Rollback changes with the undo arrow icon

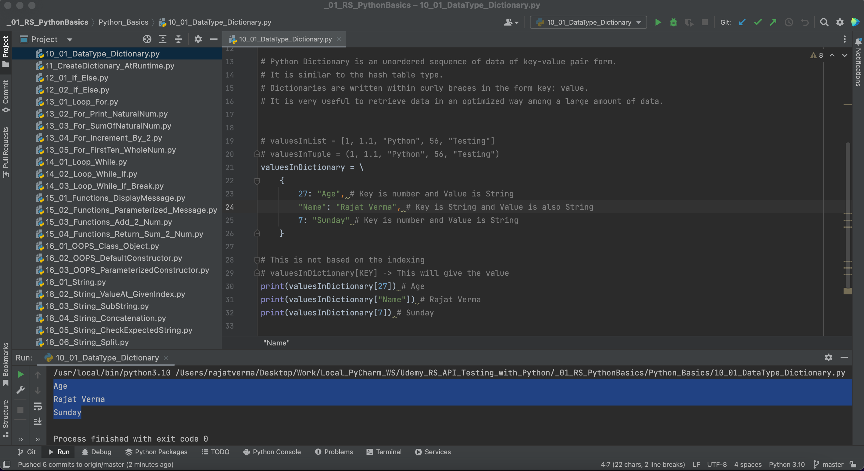pos(805,23)
